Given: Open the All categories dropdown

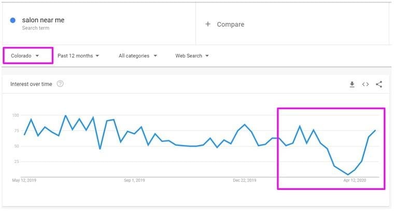Looking at the screenshot, I should coord(138,56).
